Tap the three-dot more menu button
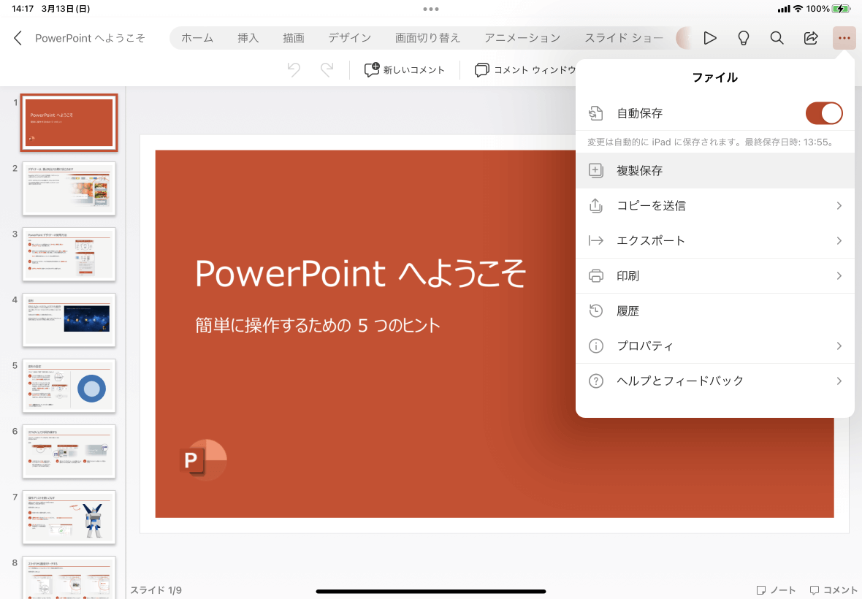Image resolution: width=862 pixels, height=599 pixels. point(844,38)
